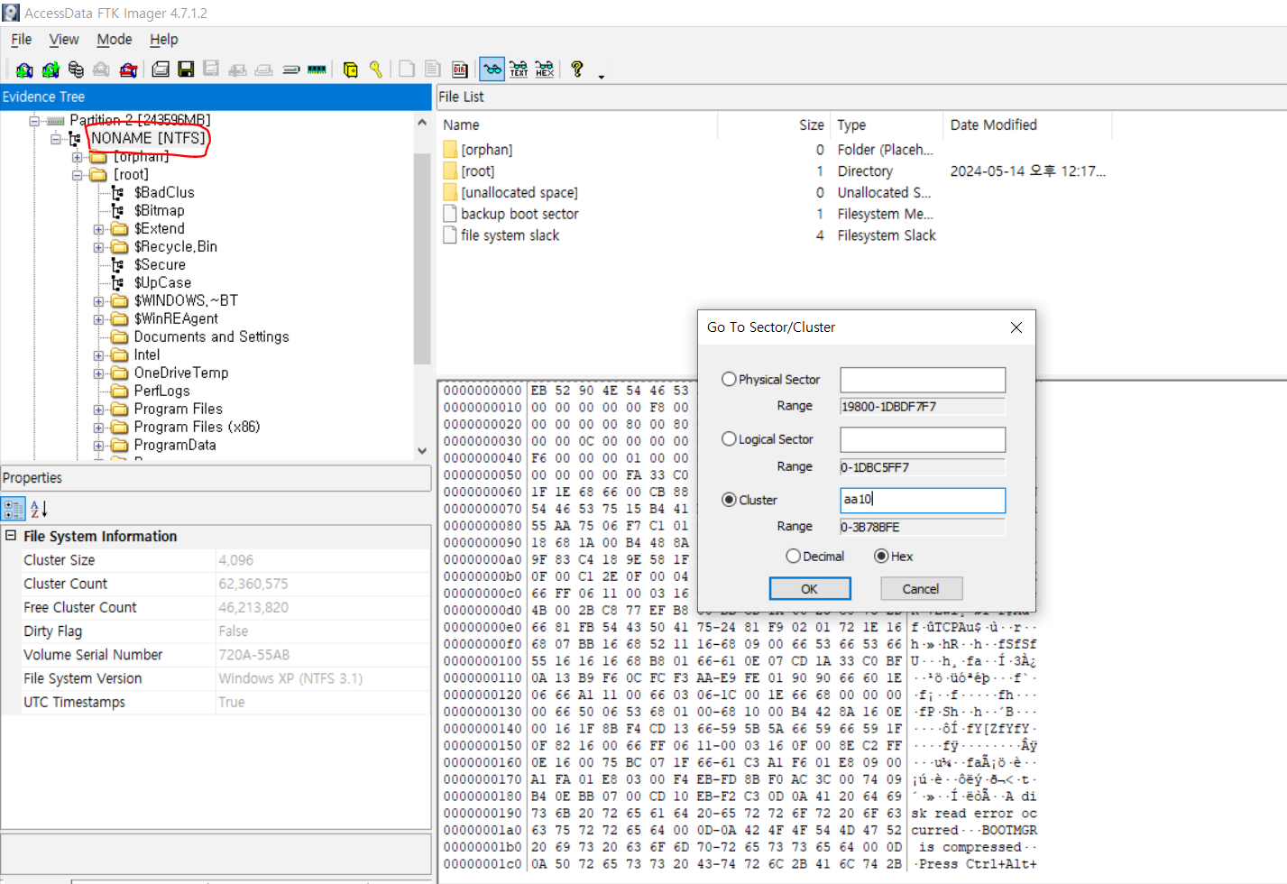1287x884 pixels.
Task: Open the Mode menu
Action: click(x=115, y=40)
